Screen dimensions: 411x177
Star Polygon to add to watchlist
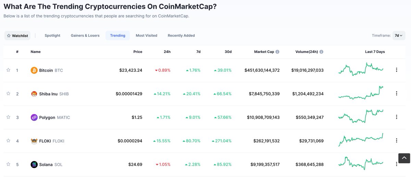pyautogui.click(x=8, y=117)
